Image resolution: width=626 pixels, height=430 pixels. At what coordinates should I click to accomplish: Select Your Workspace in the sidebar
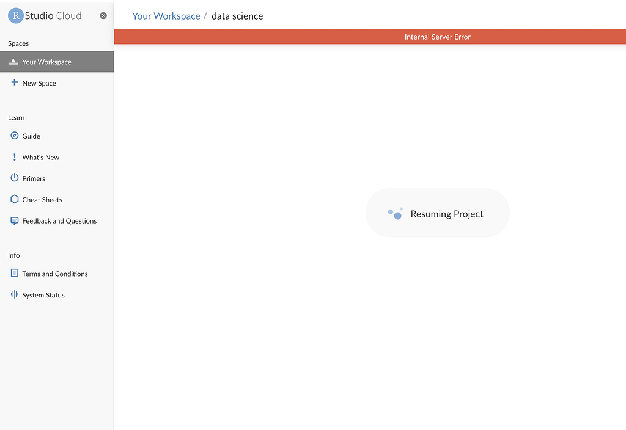coord(57,62)
